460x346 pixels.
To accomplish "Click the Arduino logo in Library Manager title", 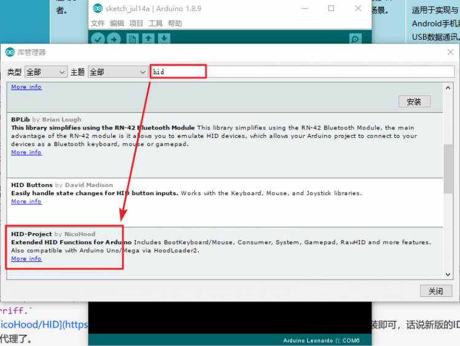I will pos(10,52).
